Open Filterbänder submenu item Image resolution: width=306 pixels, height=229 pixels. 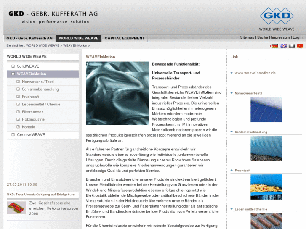coord(43,112)
